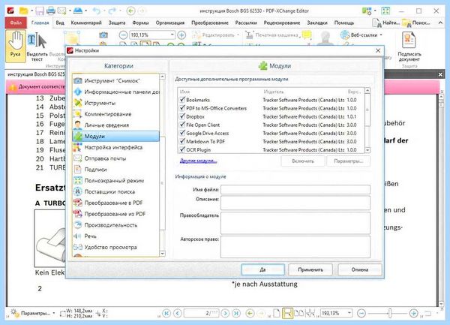Viewport: 450px width, 325px height.
Task: Click the Да button in settings dialog
Action: click(x=263, y=269)
